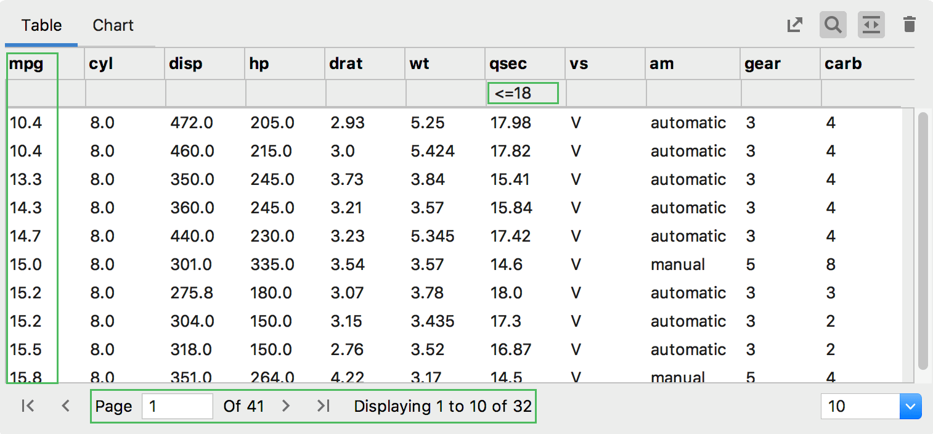Go to next page arrow
933x434 pixels.
tap(285, 406)
